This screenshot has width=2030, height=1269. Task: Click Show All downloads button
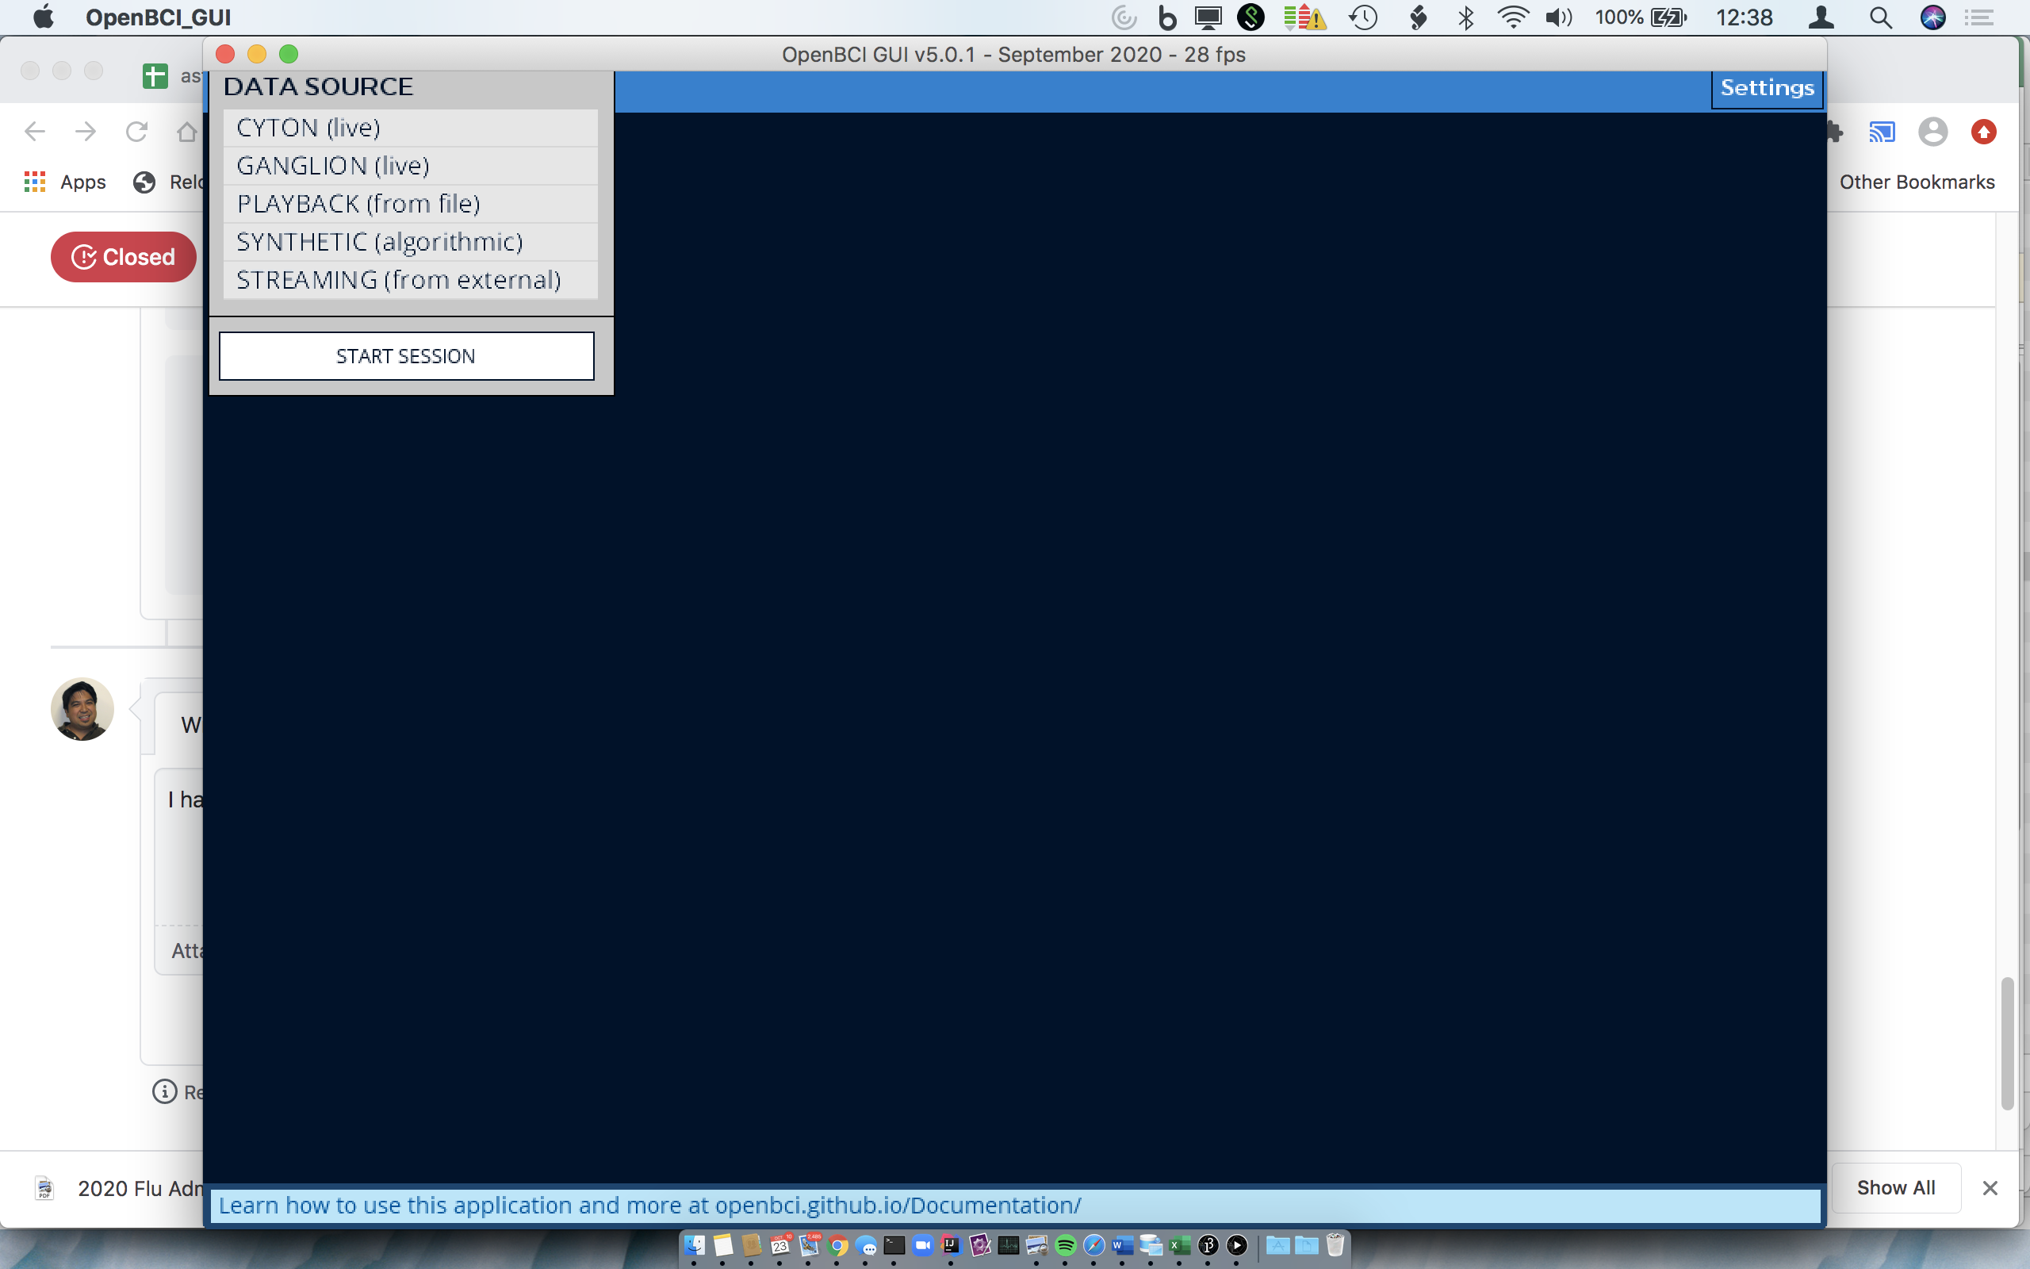1896,1187
